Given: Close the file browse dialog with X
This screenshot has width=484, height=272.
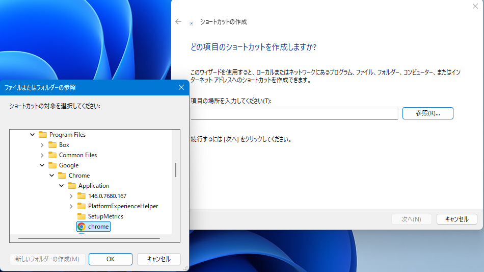Looking at the screenshot, I should point(181,87).
